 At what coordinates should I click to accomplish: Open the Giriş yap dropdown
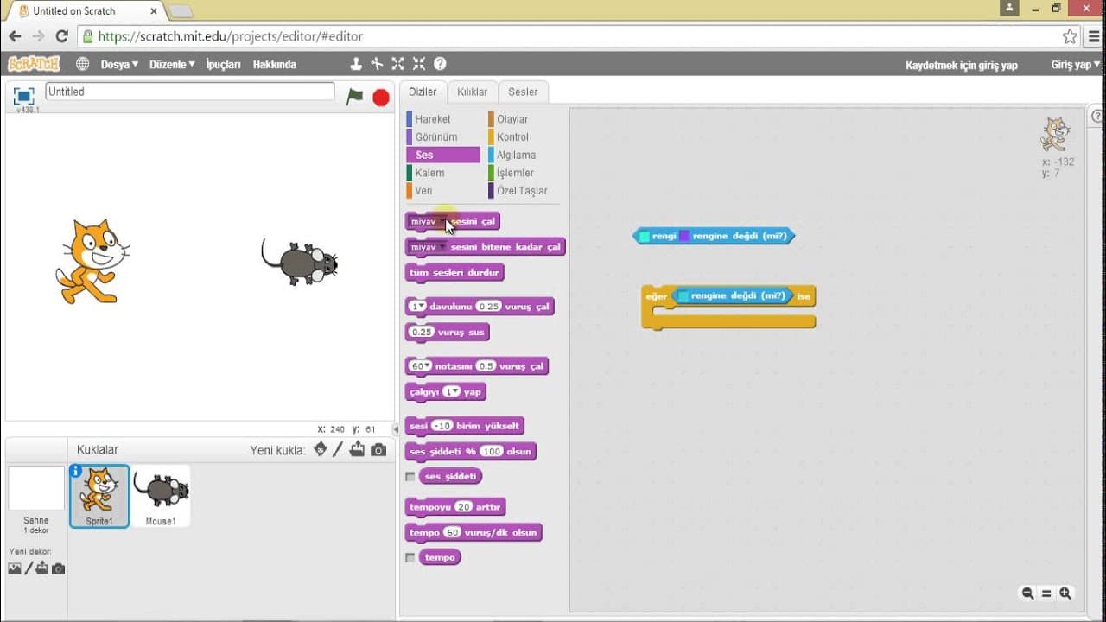(x=1076, y=65)
